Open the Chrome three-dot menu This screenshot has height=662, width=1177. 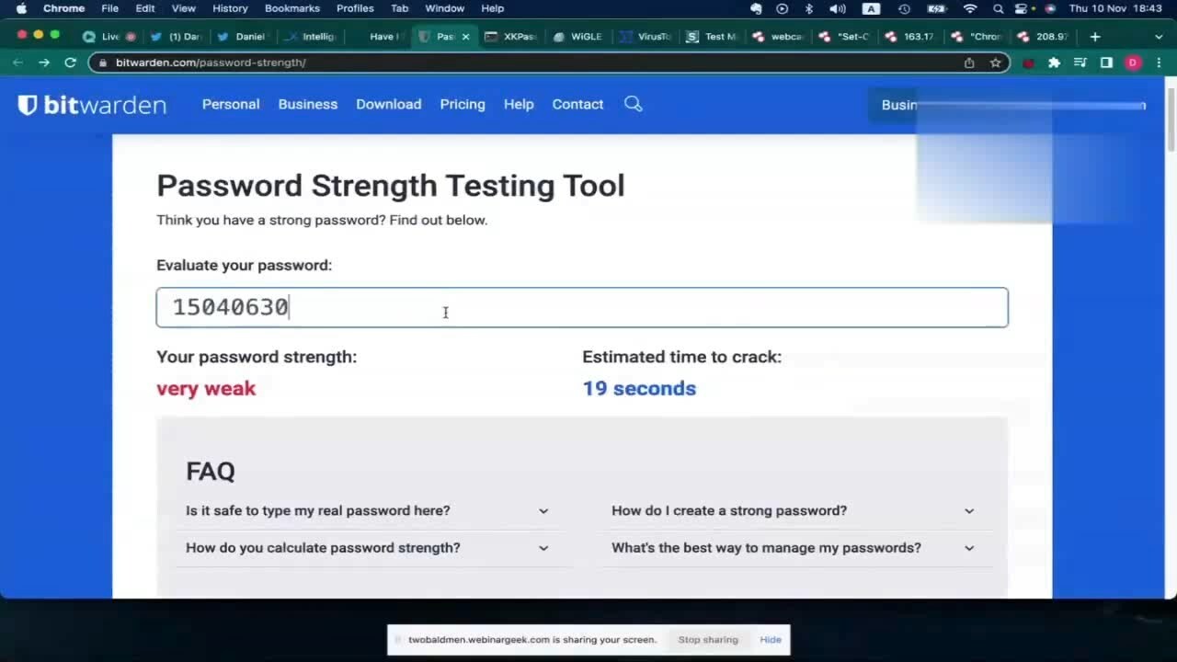1159,63
